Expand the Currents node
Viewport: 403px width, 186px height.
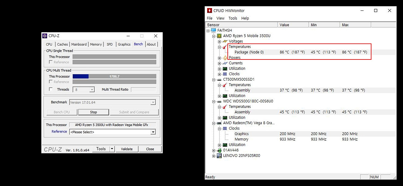click(219, 63)
